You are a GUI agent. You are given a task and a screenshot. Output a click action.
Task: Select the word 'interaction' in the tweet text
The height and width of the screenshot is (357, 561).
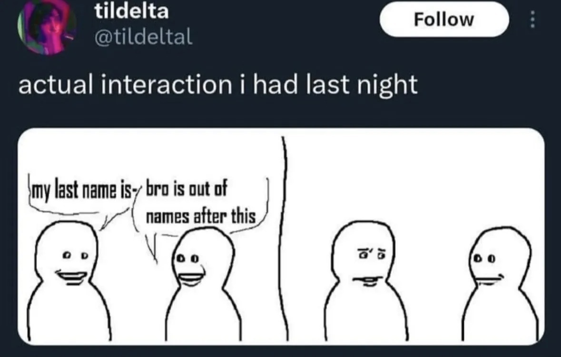click(166, 84)
